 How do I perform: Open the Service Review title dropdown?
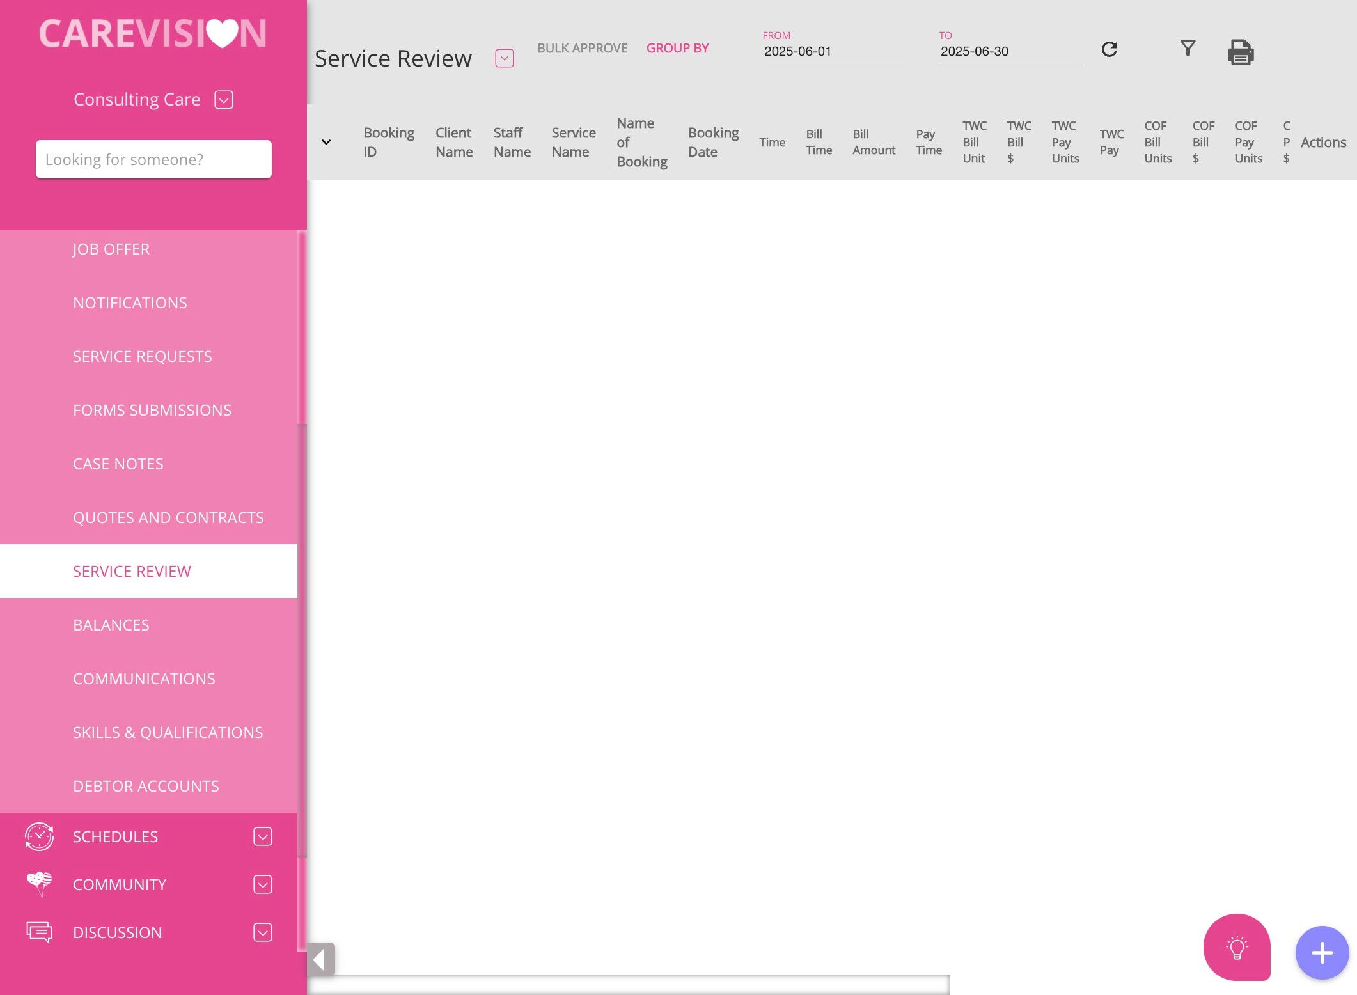click(504, 58)
